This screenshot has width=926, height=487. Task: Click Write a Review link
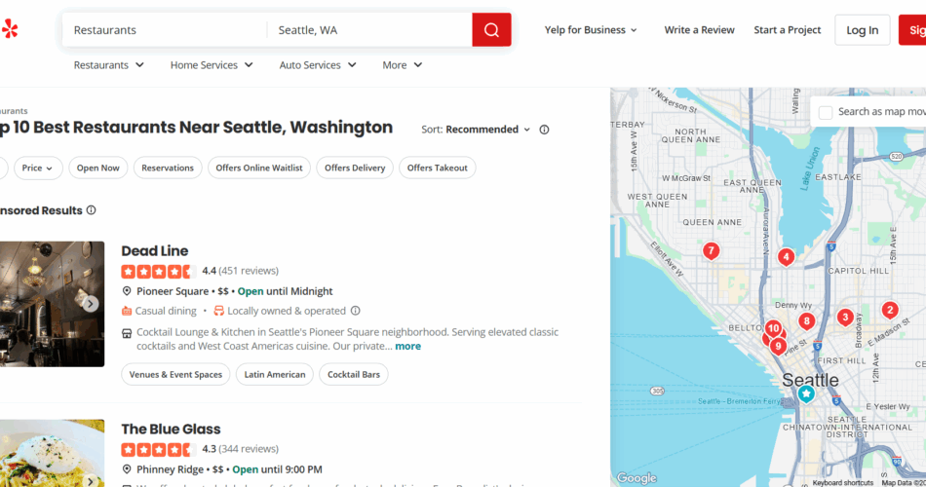[699, 29]
